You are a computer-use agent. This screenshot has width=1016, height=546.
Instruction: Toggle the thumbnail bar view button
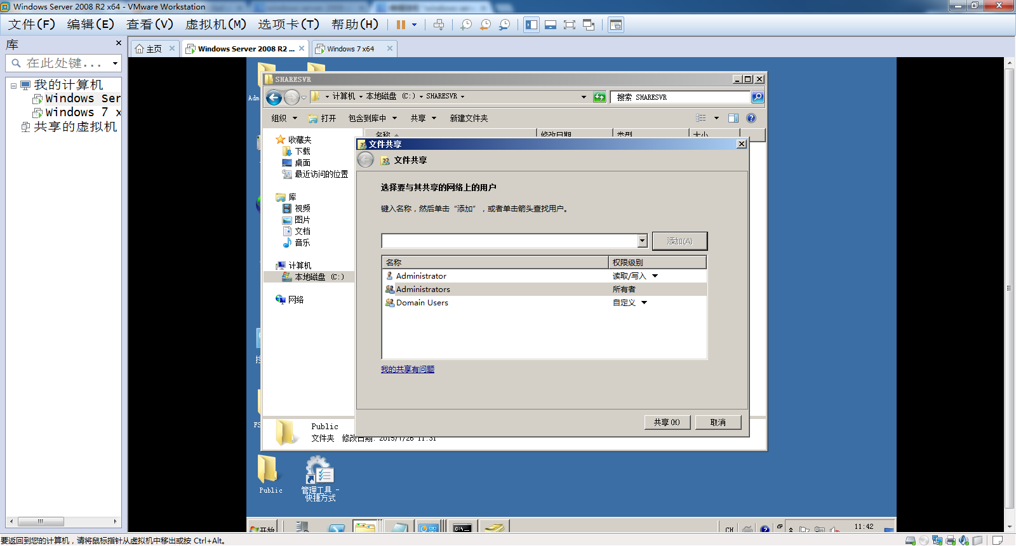[x=551, y=25]
